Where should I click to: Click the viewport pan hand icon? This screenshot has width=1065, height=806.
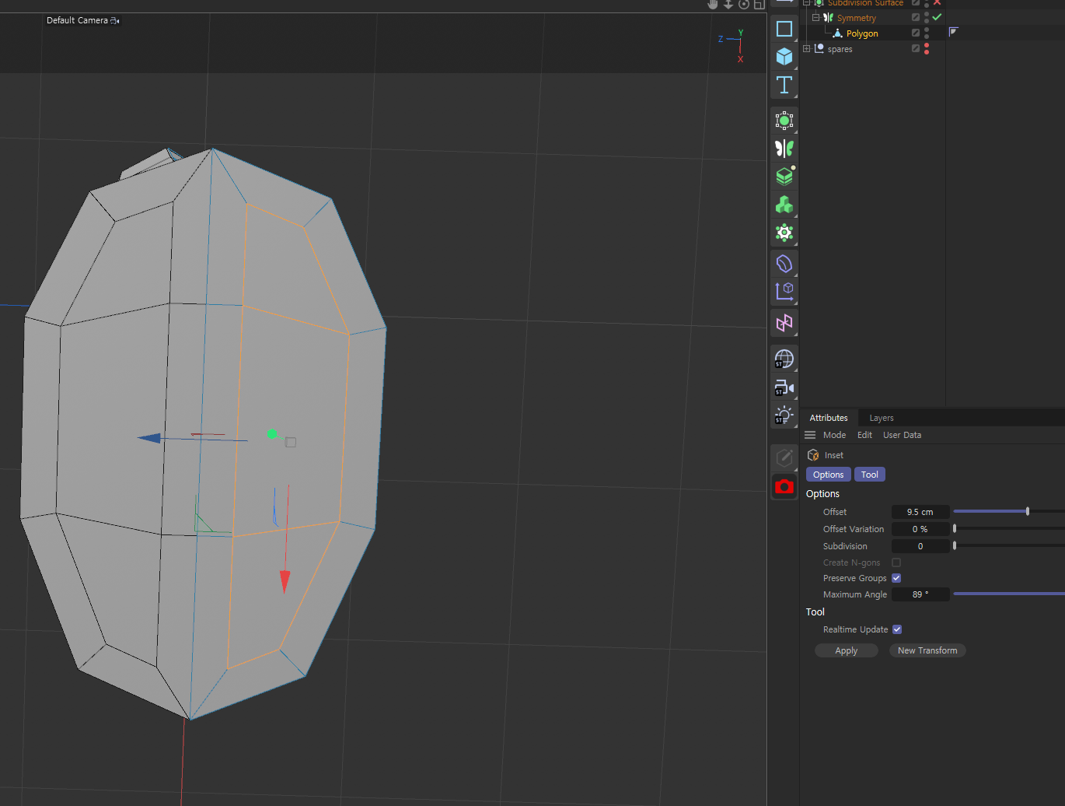[x=713, y=4]
